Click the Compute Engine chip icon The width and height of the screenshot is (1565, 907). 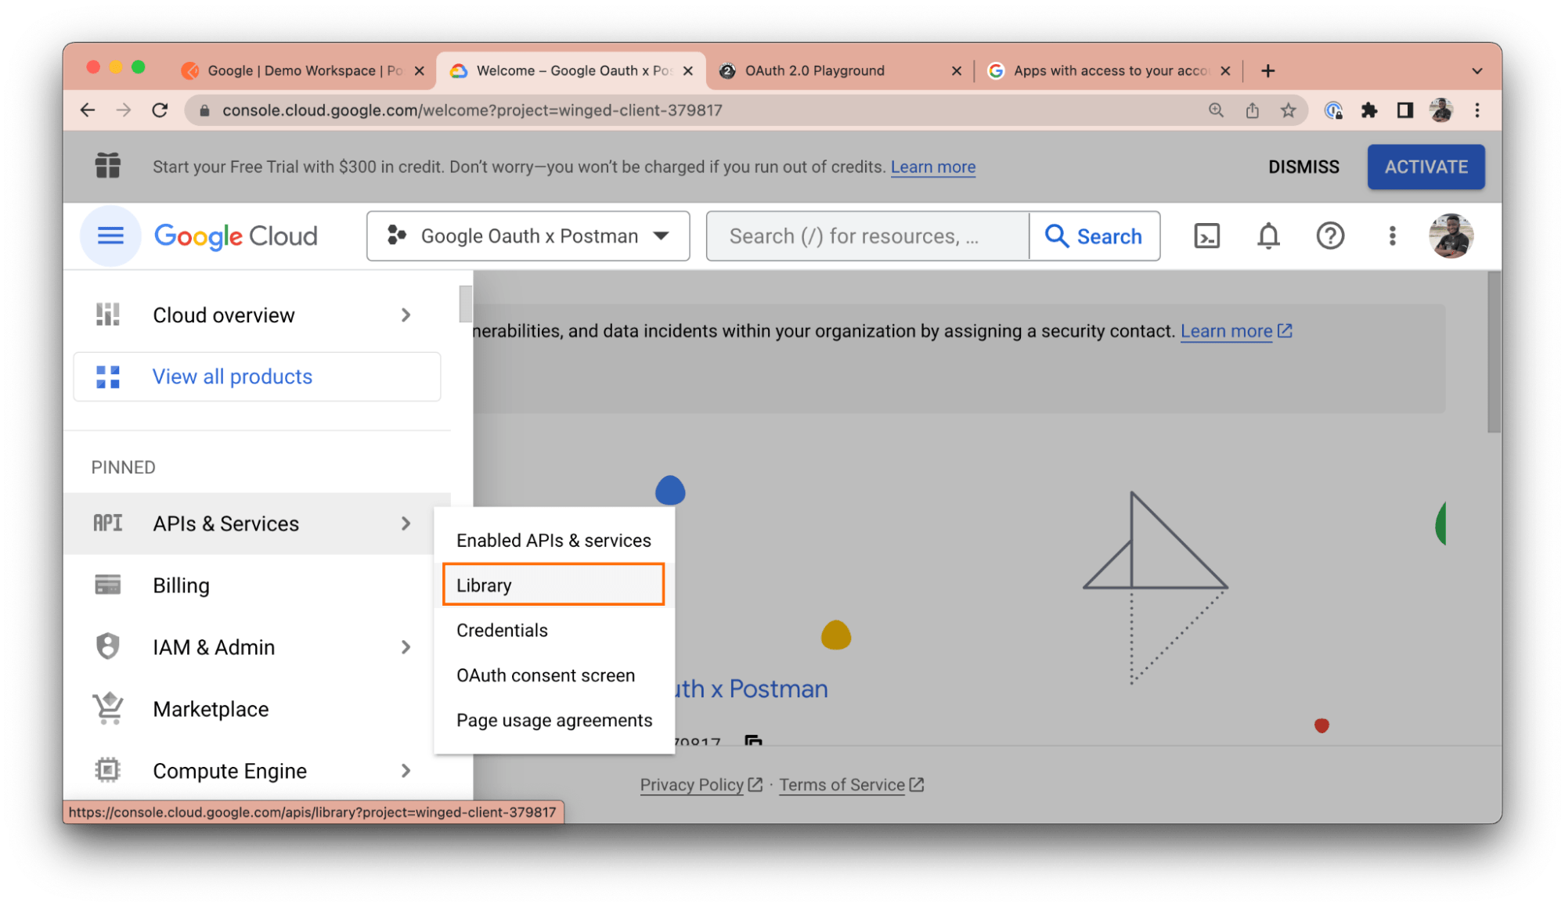[x=108, y=770]
